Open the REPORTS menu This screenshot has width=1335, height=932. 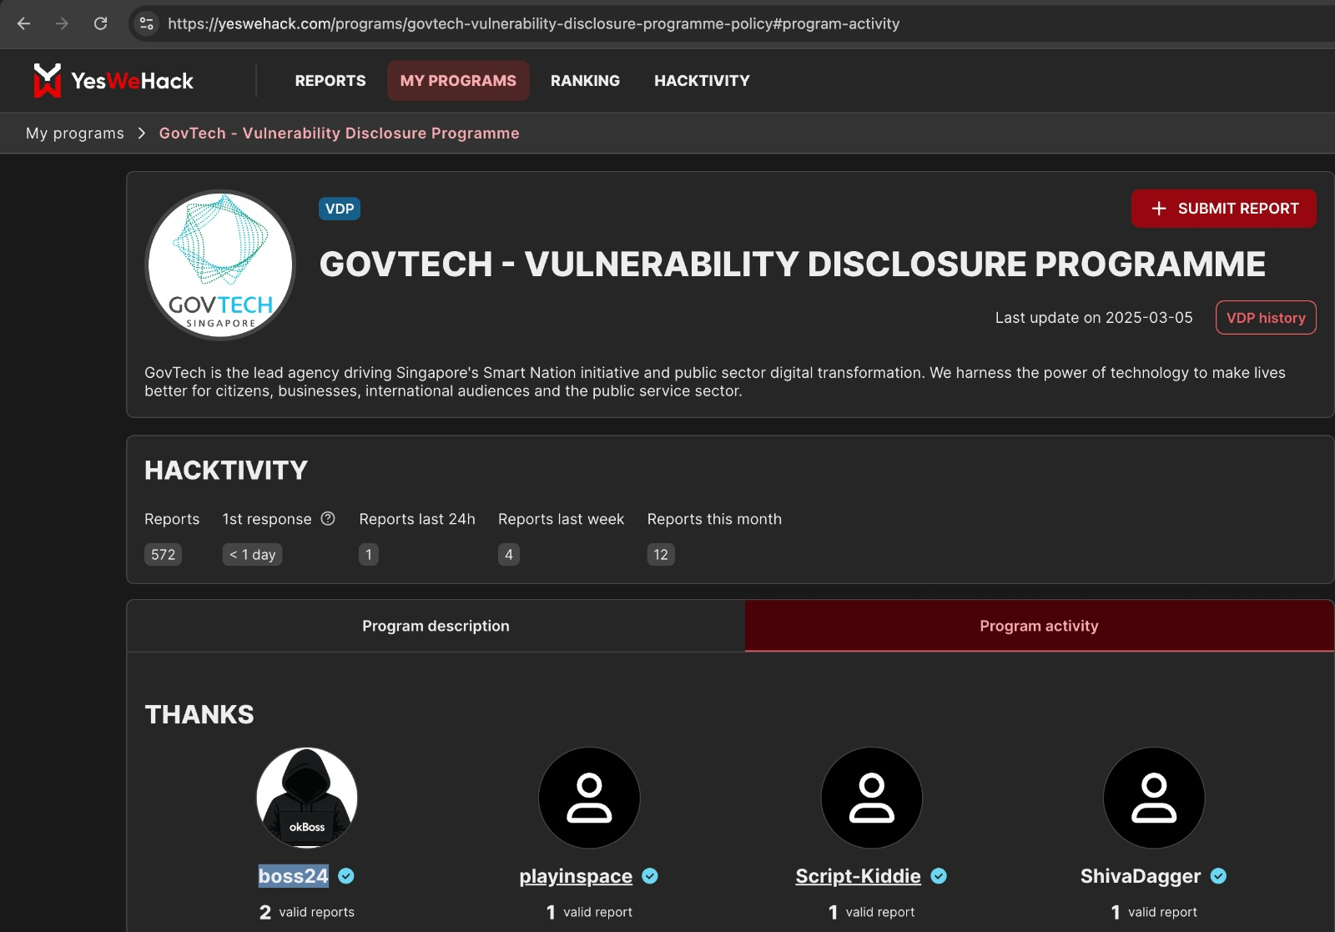(330, 81)
